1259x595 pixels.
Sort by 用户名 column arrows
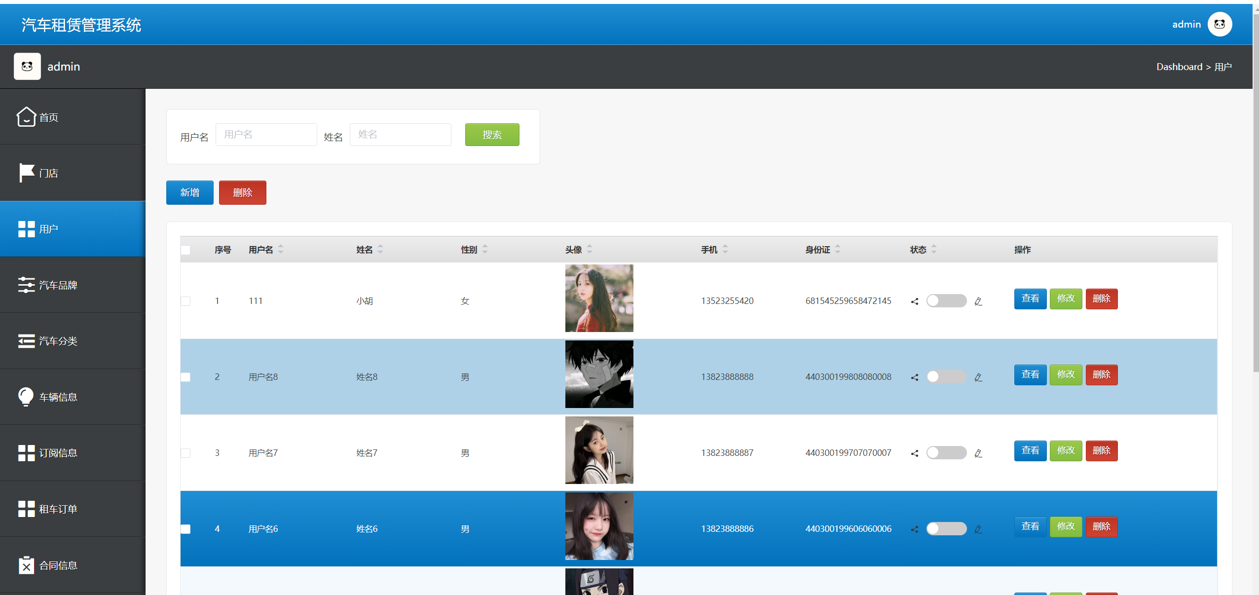(281, 249)
